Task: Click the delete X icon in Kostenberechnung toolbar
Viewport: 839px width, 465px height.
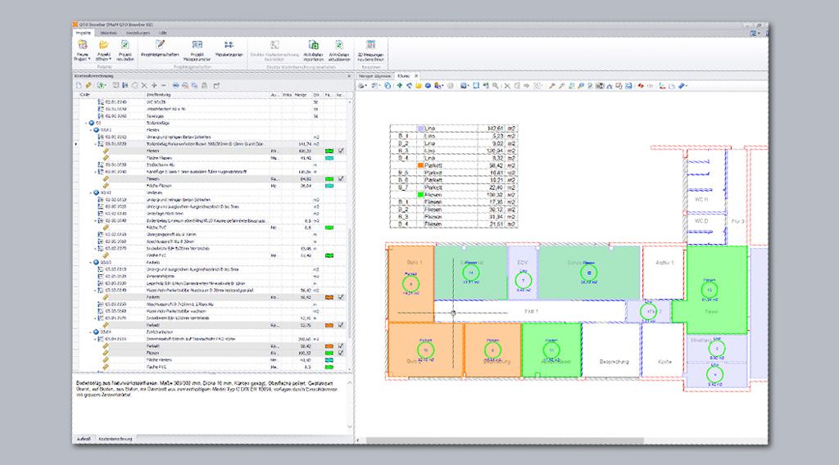Action: coord(144,85)
